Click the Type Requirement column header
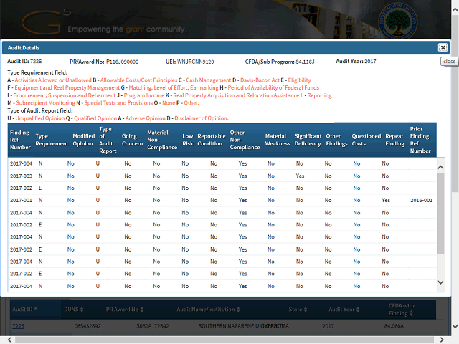 click(x=52, y=140)
